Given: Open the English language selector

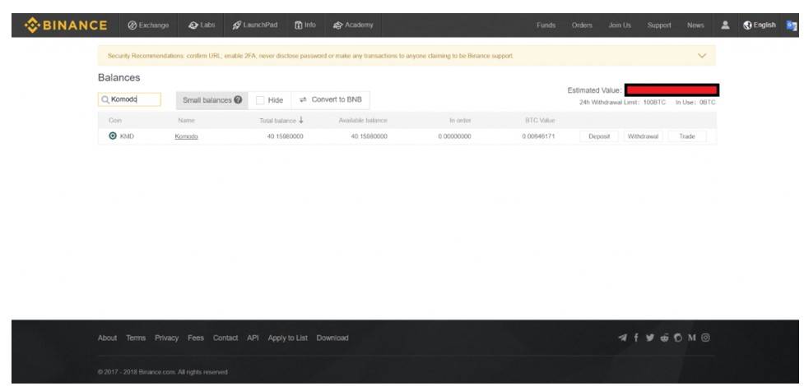Looking at the screenshot, I should [760, 25].
